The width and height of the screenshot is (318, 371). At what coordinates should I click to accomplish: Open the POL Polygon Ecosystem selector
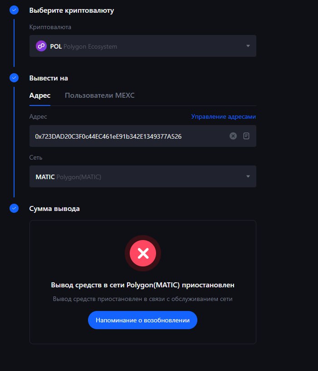click(143, 46)
